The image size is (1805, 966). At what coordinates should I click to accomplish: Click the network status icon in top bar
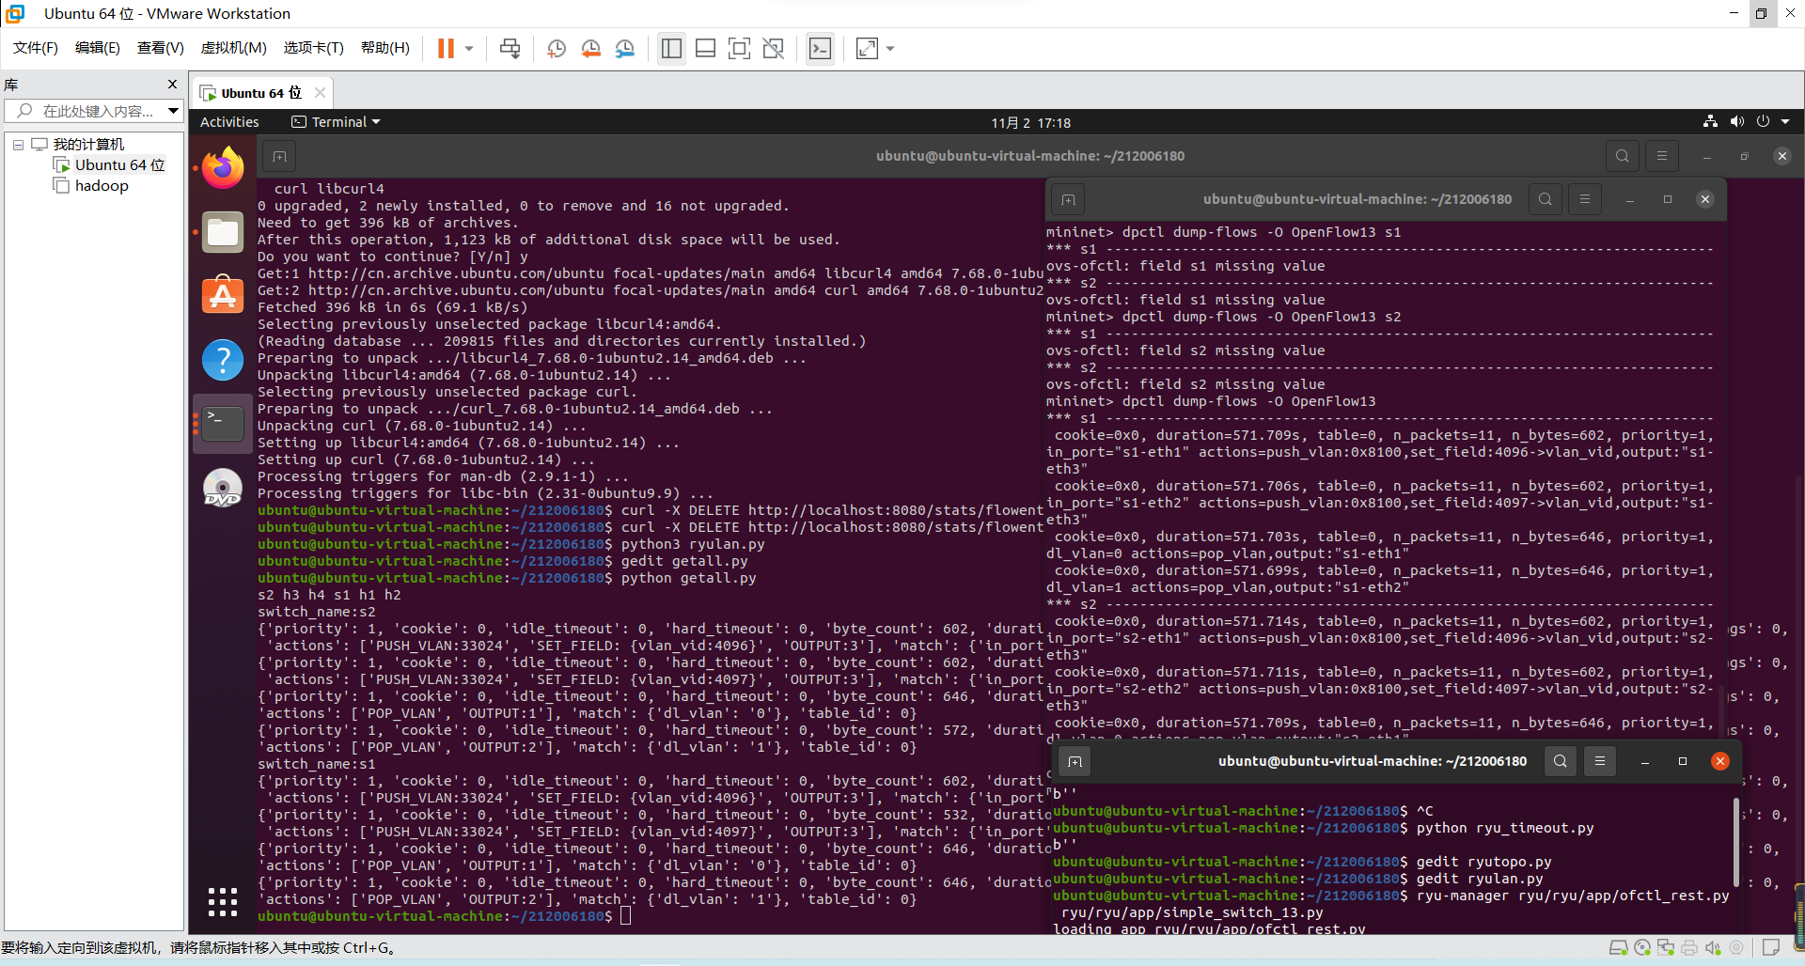[1710, 122]
